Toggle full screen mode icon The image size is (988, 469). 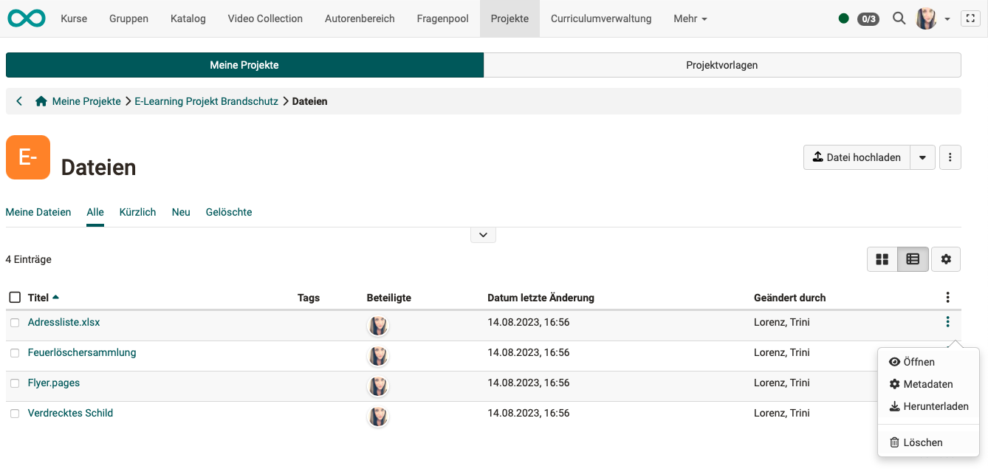point(970,18)
